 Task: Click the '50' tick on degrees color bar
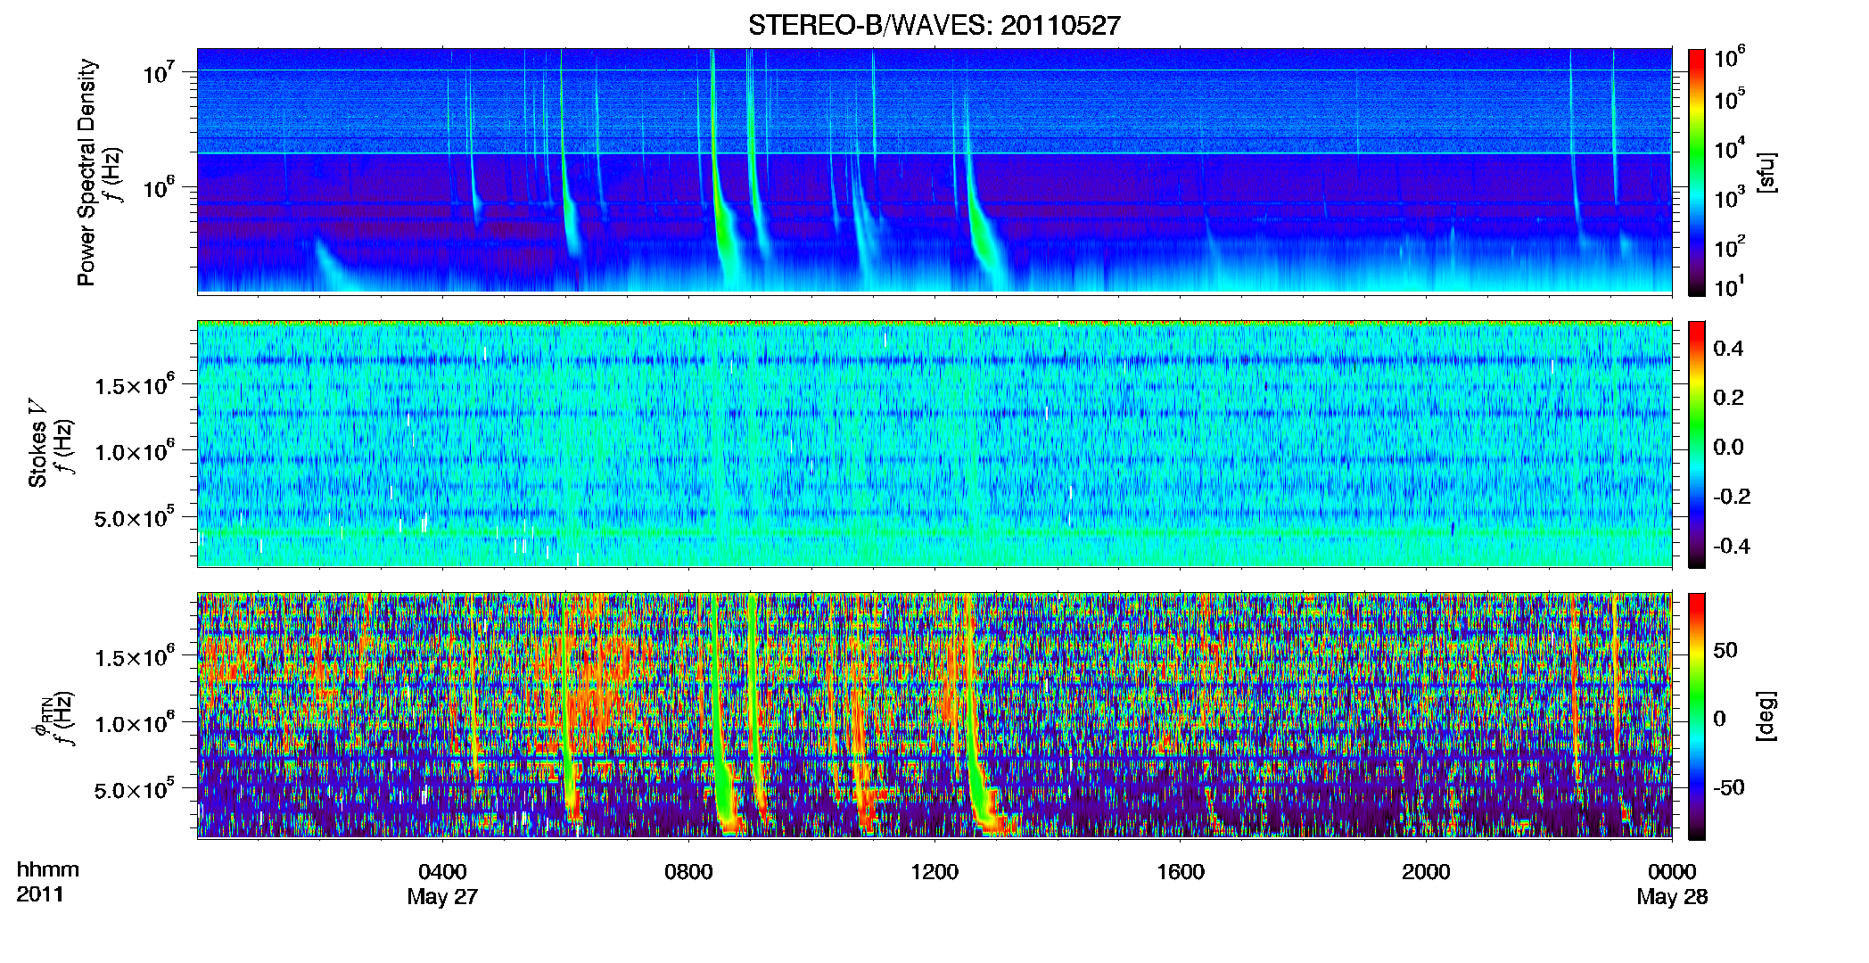coord(1725,650)
